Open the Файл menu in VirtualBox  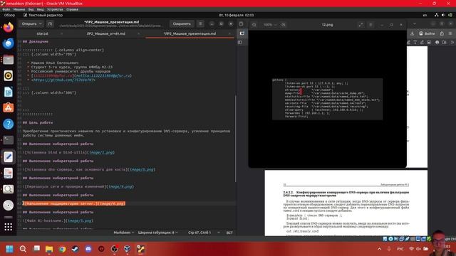tap(6, 9)
